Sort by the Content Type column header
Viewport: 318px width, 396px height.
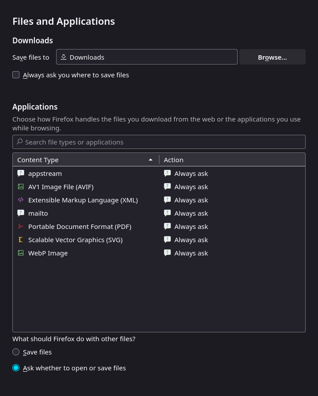pyautogui.click(x=86, y=160)
